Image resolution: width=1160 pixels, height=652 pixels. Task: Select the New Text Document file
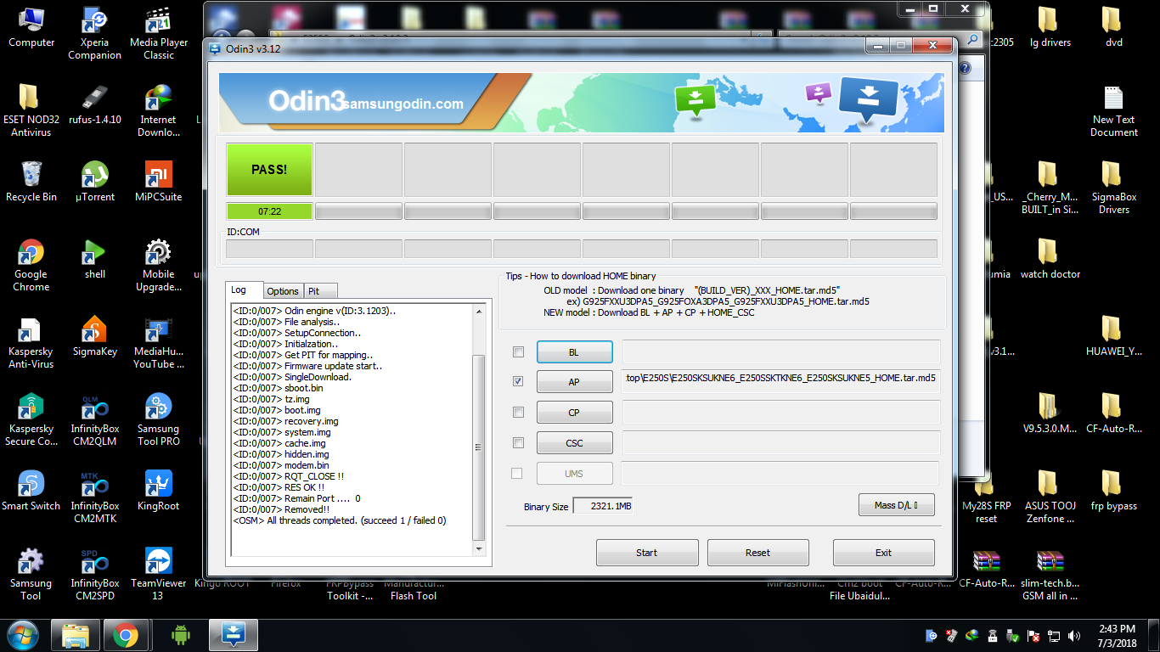tap(1113, 111)
